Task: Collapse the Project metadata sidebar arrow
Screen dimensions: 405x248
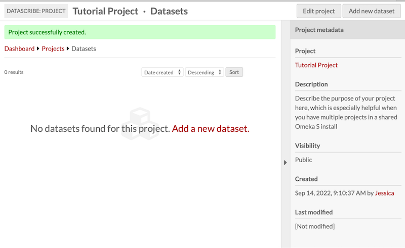Action: [285, 163]
